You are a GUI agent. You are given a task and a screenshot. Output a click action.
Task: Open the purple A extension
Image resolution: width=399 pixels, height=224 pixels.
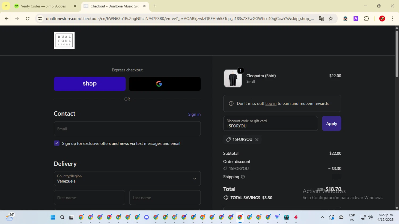point(356,19)
